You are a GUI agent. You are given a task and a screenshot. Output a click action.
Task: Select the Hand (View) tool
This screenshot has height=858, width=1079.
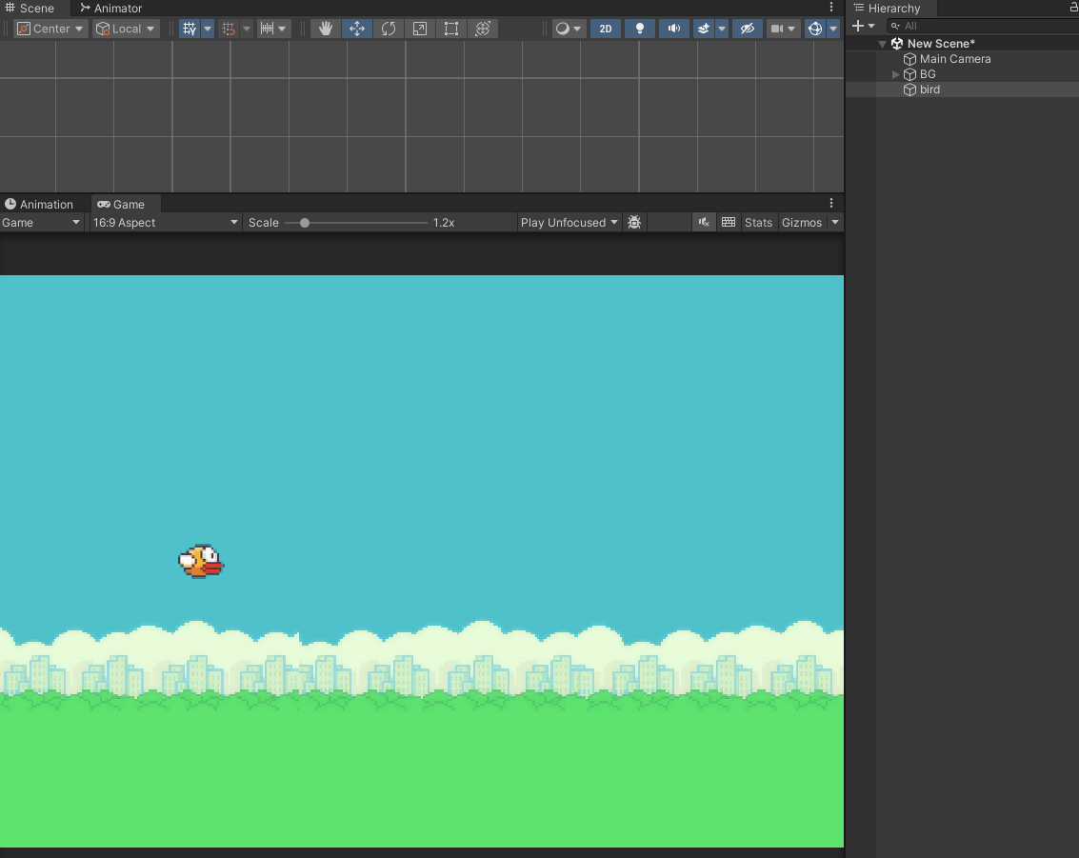326,29
